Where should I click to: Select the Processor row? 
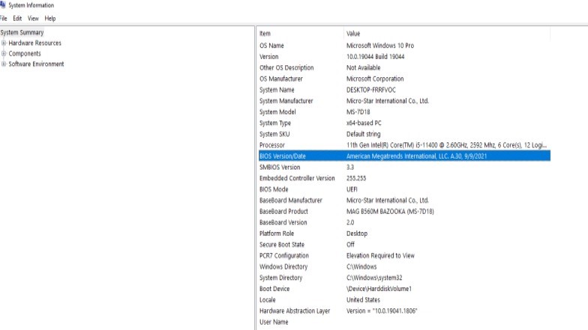tap(405, 145)
